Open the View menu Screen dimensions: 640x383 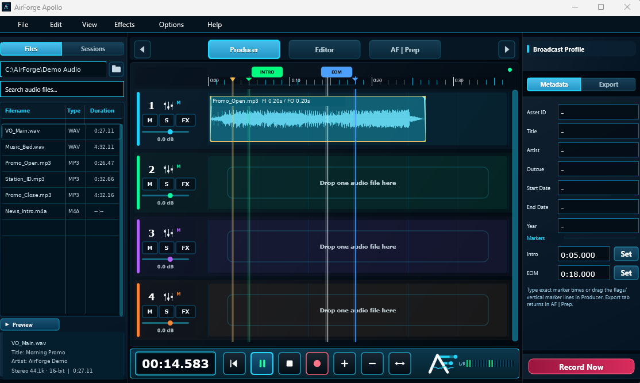[x=90, y=25]
